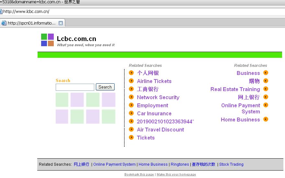Image resolution: width=285 pixels, height=178 pixels.
Task: Click the Lcbc.com.cn four-square logo
Action: (47, 40)
